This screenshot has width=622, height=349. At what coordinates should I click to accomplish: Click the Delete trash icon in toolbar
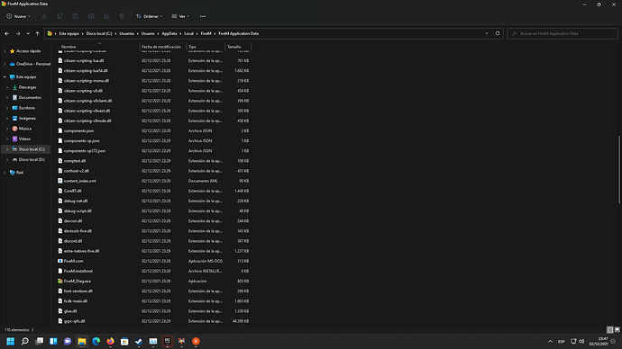122,16
